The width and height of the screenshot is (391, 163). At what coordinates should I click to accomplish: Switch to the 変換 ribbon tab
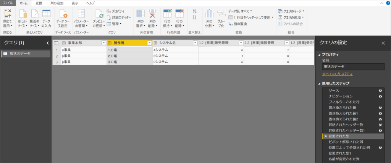click(x=39, y=3)
